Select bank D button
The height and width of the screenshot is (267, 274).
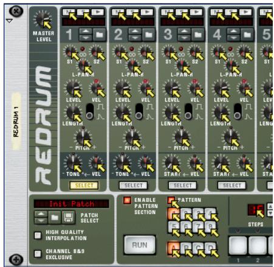211,248
